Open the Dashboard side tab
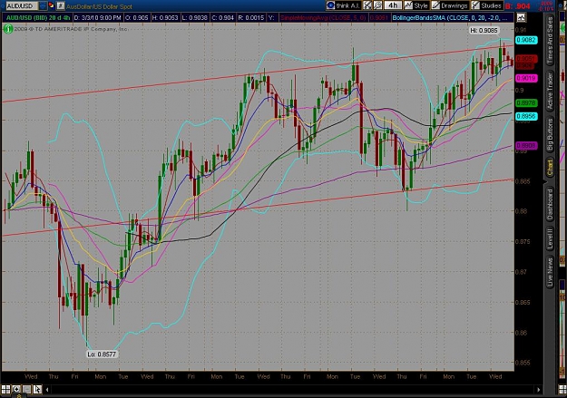Screen dimensions: 567x398 tap(550, 204)
